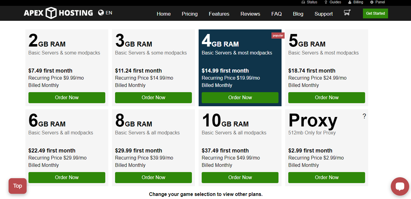This screenshot has width=411, height=199.
Task: Click the Panel gear icon
Action: (372, 2)
